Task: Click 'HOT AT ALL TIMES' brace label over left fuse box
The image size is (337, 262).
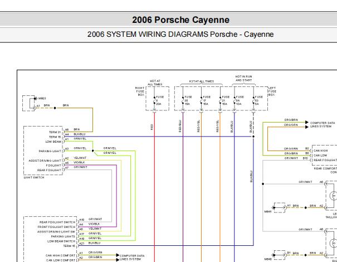Action: pos(202,81)
